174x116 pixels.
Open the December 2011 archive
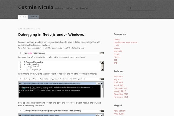tap(121, 94)
